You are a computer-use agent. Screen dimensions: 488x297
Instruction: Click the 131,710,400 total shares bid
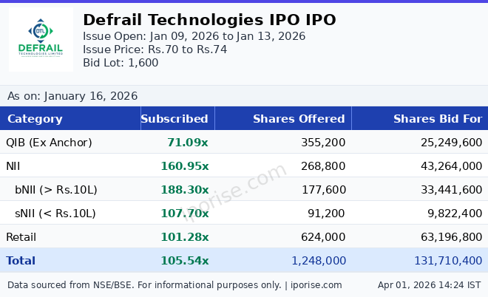point(438,261)
